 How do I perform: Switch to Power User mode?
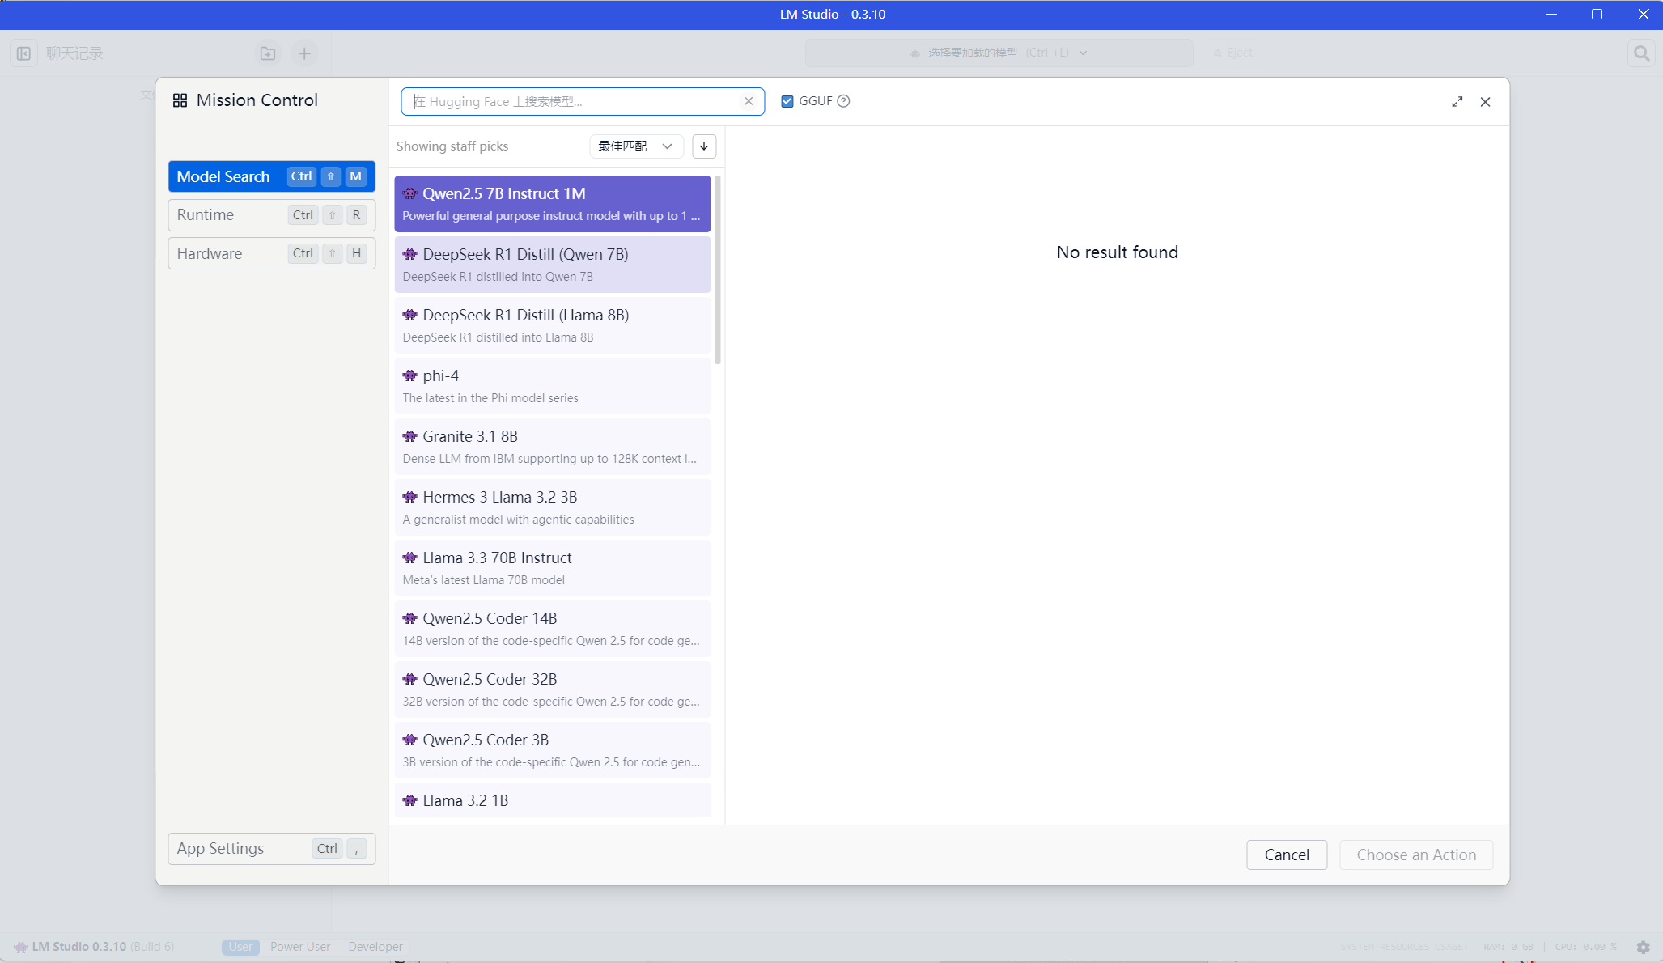[300, 947]
